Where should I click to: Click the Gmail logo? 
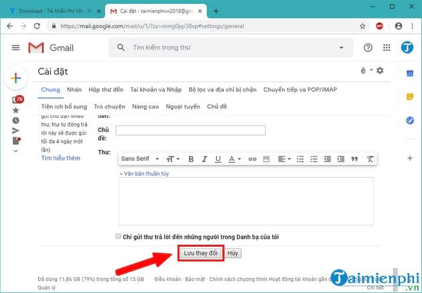tap(51, 48)
